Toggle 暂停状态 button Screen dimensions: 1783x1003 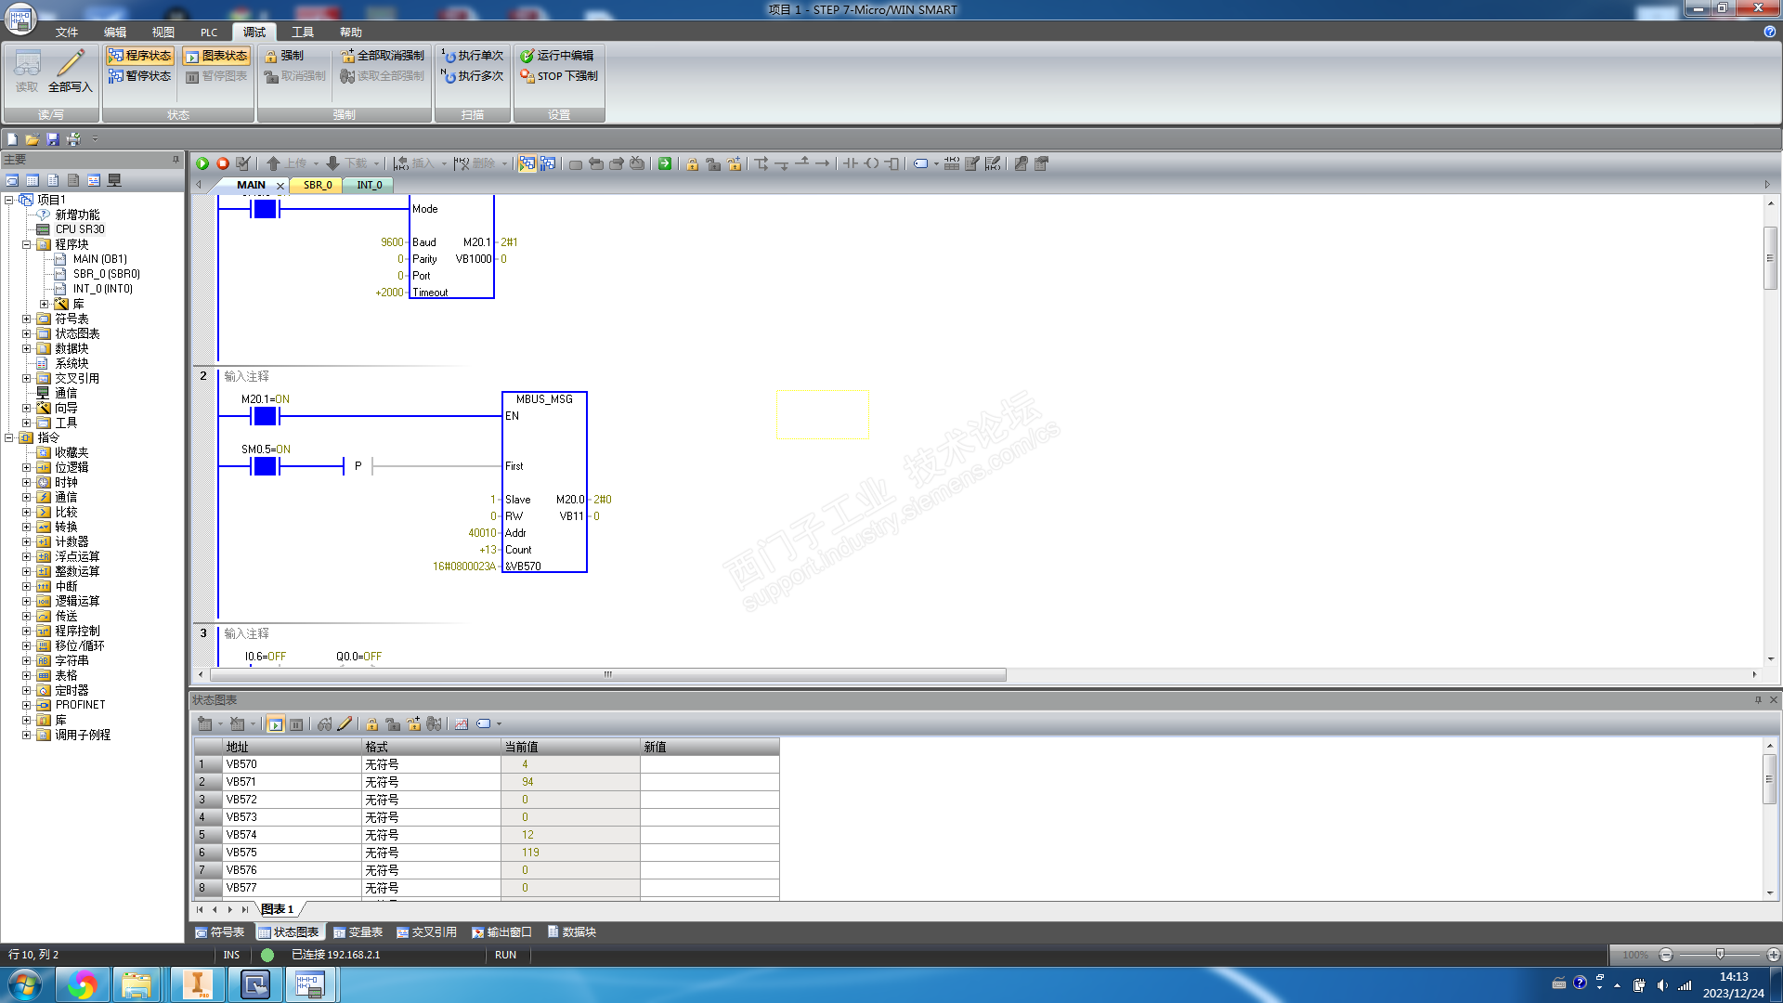point(139,76)
